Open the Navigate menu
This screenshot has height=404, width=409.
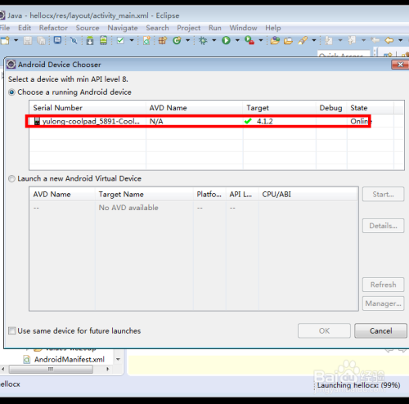123,28
